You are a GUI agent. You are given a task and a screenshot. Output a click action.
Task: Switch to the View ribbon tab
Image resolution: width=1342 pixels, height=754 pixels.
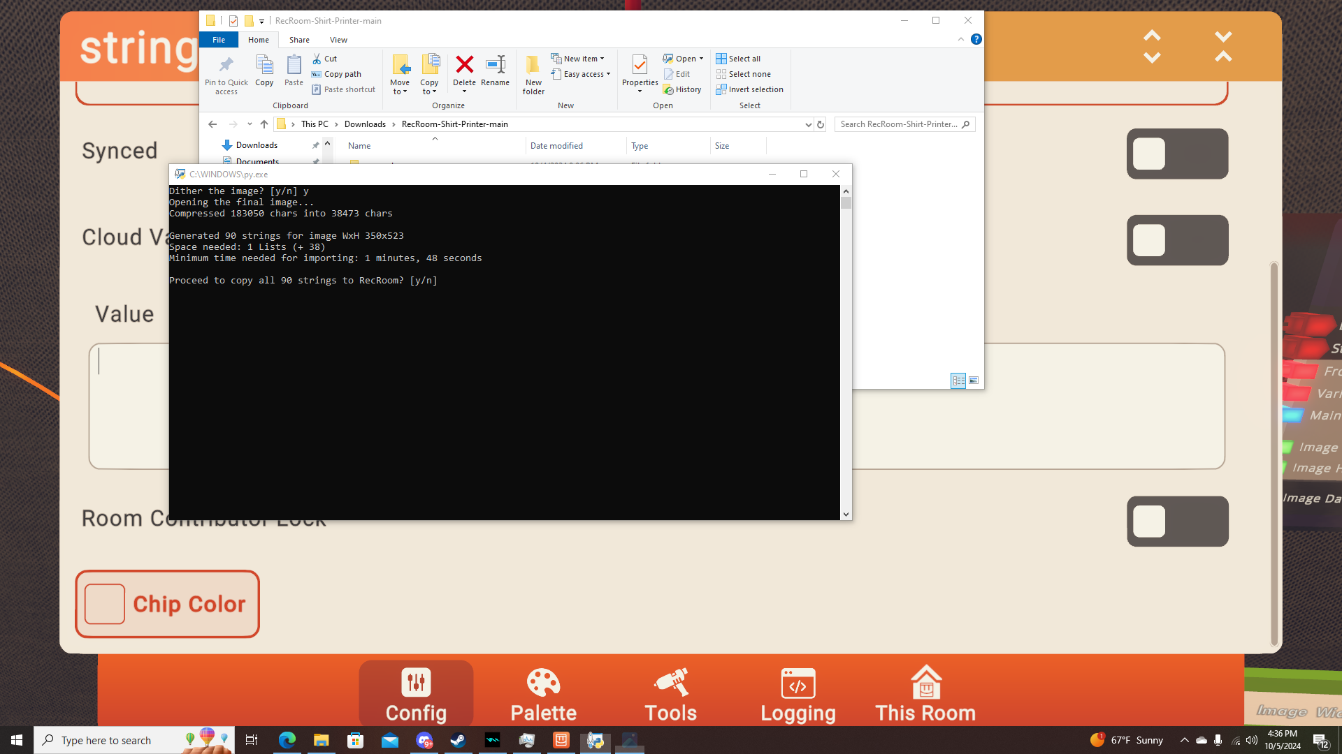(338, 40)
